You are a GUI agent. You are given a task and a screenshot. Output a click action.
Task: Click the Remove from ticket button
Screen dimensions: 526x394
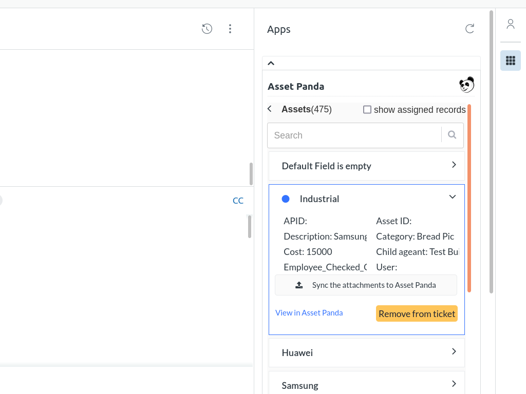pyautogui.click(x=417, y=313)
